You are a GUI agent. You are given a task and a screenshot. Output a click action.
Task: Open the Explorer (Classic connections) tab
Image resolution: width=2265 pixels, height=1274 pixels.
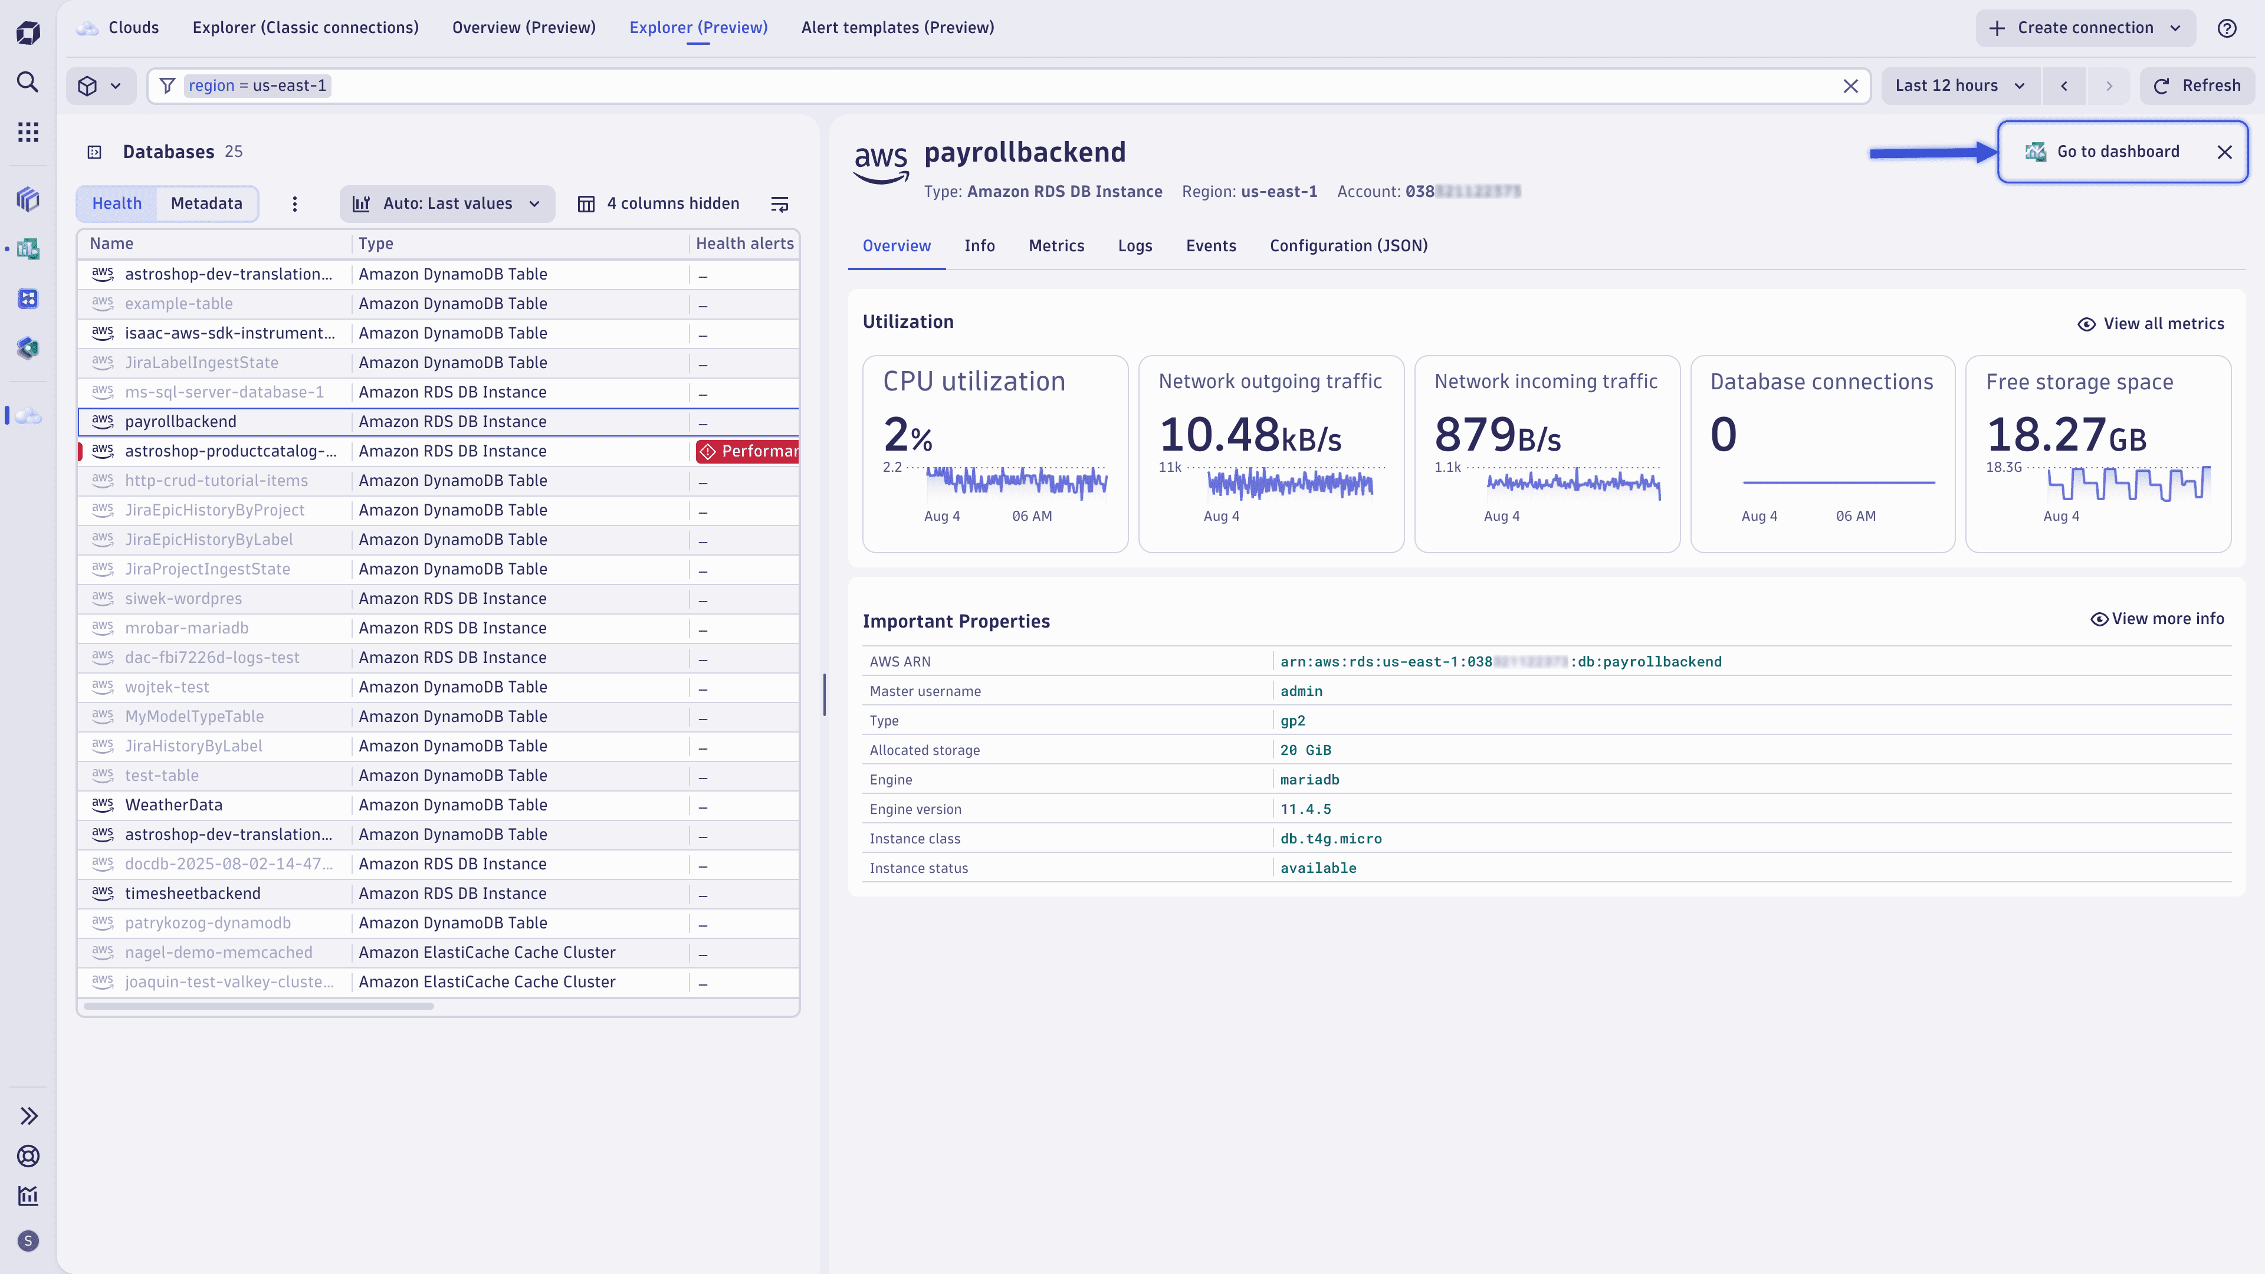tap(306, 28)
